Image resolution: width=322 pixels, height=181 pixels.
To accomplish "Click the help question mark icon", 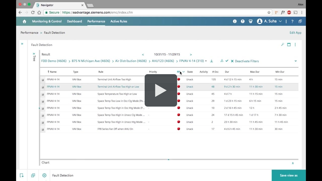I will click(x=292, y=21).
